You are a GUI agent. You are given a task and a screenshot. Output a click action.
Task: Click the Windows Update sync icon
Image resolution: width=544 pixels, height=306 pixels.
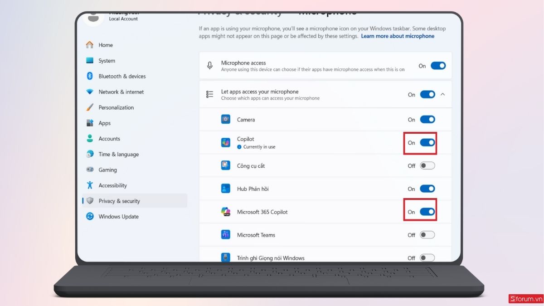coord(90,217)
